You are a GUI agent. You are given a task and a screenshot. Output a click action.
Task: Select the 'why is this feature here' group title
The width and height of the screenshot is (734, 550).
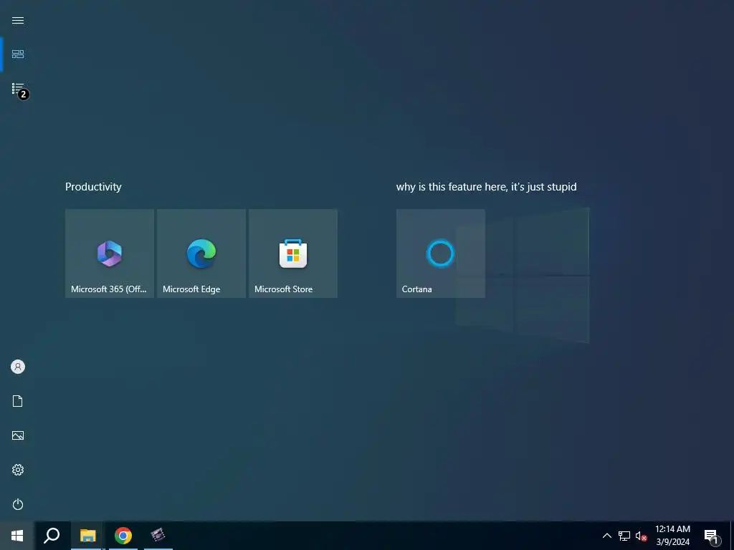[487, 187]
